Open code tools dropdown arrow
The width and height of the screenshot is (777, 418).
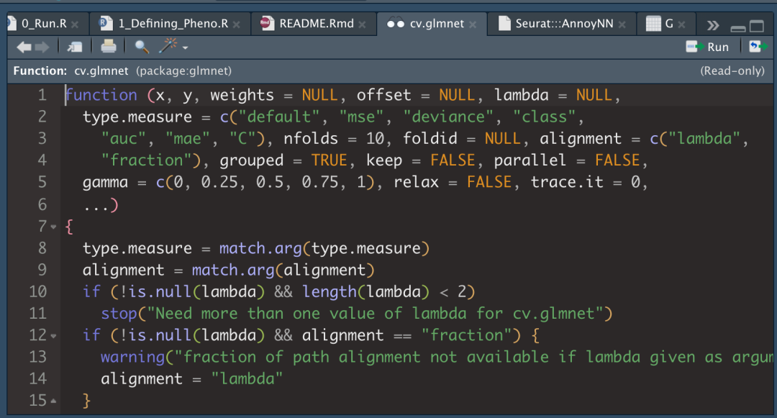186,48
